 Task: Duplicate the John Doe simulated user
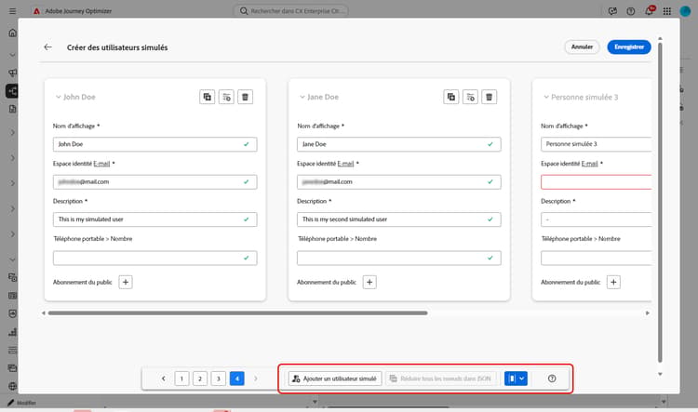[207, 97]
